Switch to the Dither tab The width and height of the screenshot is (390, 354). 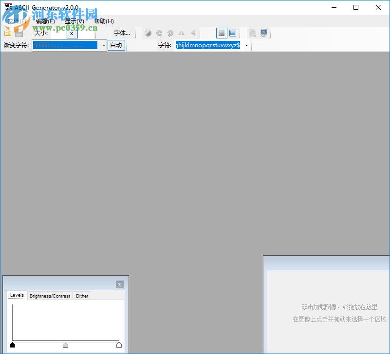[81, 295]
